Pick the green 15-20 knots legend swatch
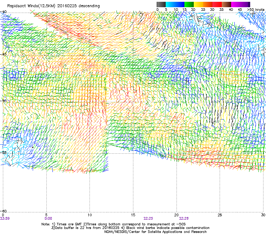 pos(189,4)
